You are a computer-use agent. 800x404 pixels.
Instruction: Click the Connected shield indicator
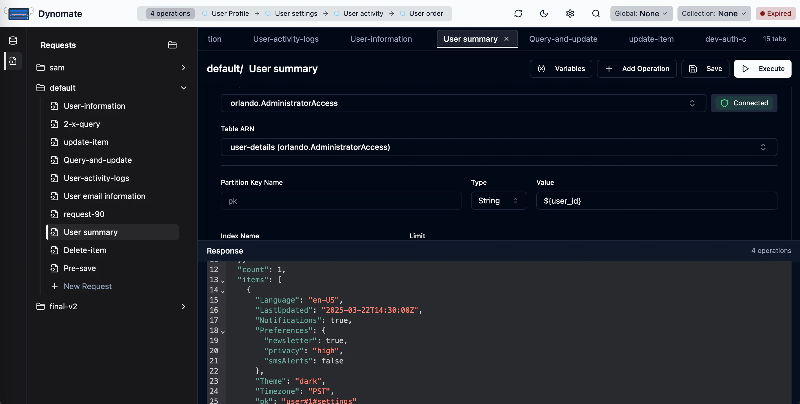[744, 103]
